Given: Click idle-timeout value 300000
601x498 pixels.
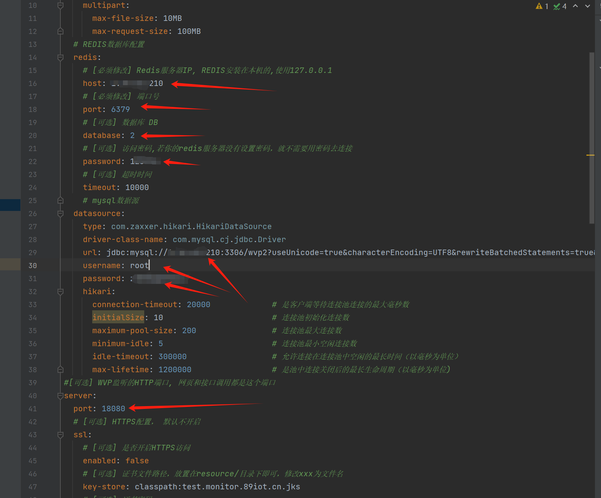Looking at the screenshot, I should (x=173, y=357).
